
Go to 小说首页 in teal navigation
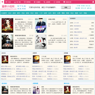coord(4,13)
